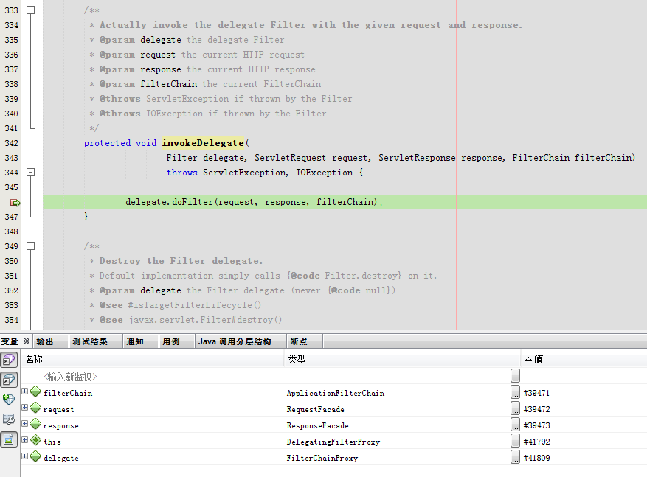Viewport: 647px width, 477px height.
Task: Expand the filterChain variable node
Action: (x=25, y=391)
